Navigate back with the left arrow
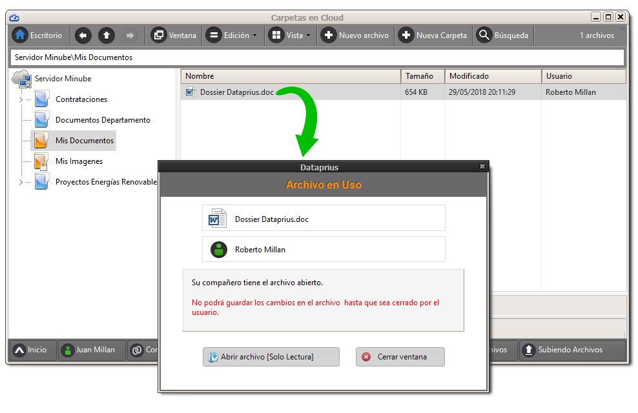 [x=83, y=35]
